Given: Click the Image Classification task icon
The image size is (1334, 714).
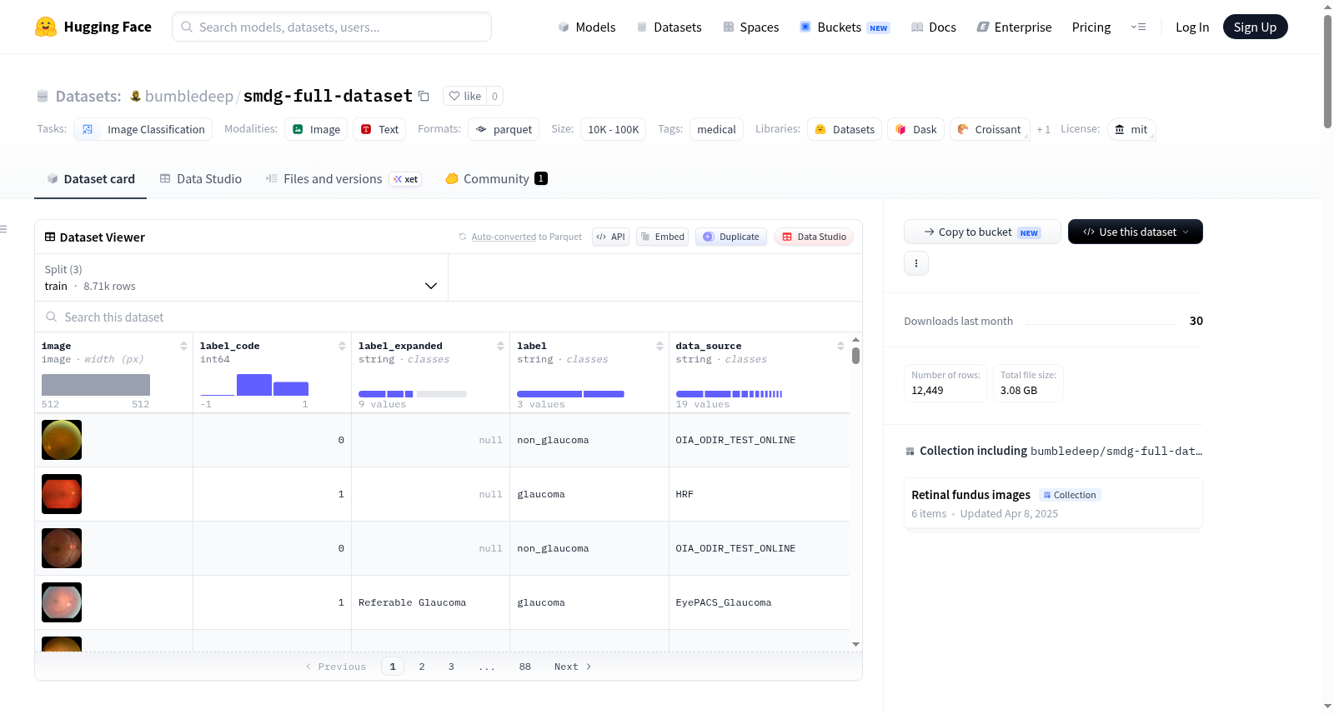Looking at the screenshot, I should tap(88, 129).
